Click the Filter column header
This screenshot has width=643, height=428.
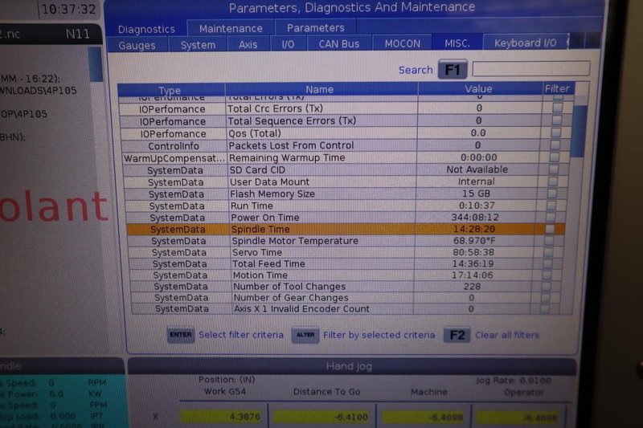coord(557,88)
